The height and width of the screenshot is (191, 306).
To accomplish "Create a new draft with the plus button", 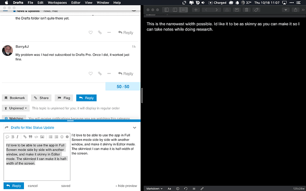I will 196,10.
